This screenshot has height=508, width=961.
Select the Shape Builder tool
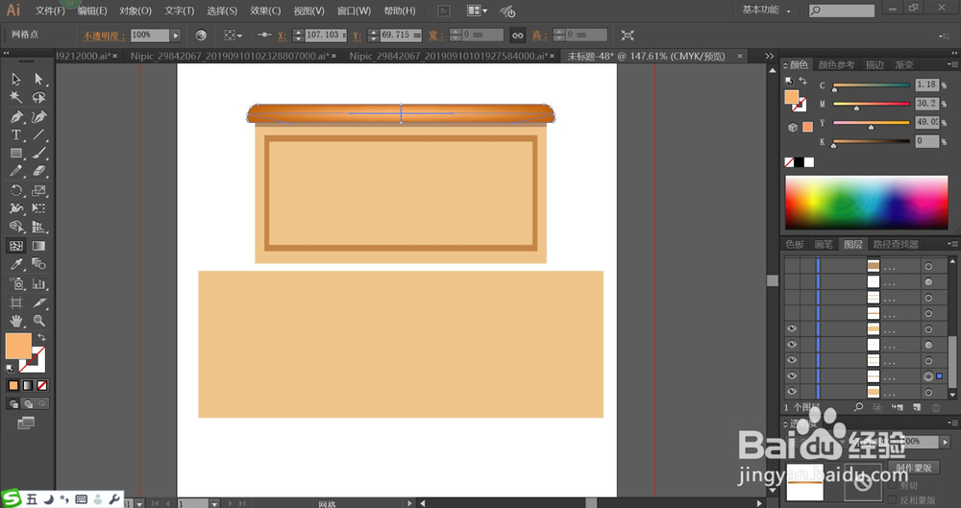(16, 228)
